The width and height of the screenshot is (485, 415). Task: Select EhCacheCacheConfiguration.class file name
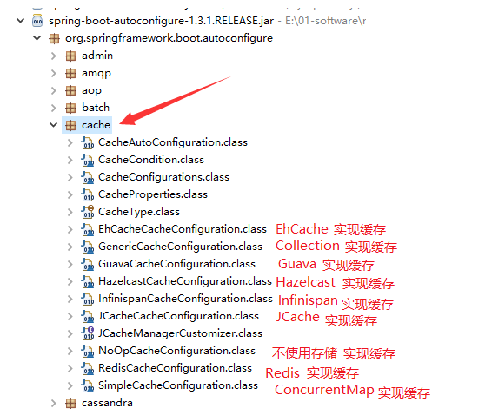(x=183, y=229)
